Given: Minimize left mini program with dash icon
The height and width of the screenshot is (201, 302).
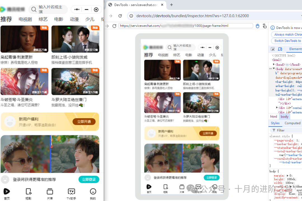Looking at the screenshot, I should [x=86, y=9].
